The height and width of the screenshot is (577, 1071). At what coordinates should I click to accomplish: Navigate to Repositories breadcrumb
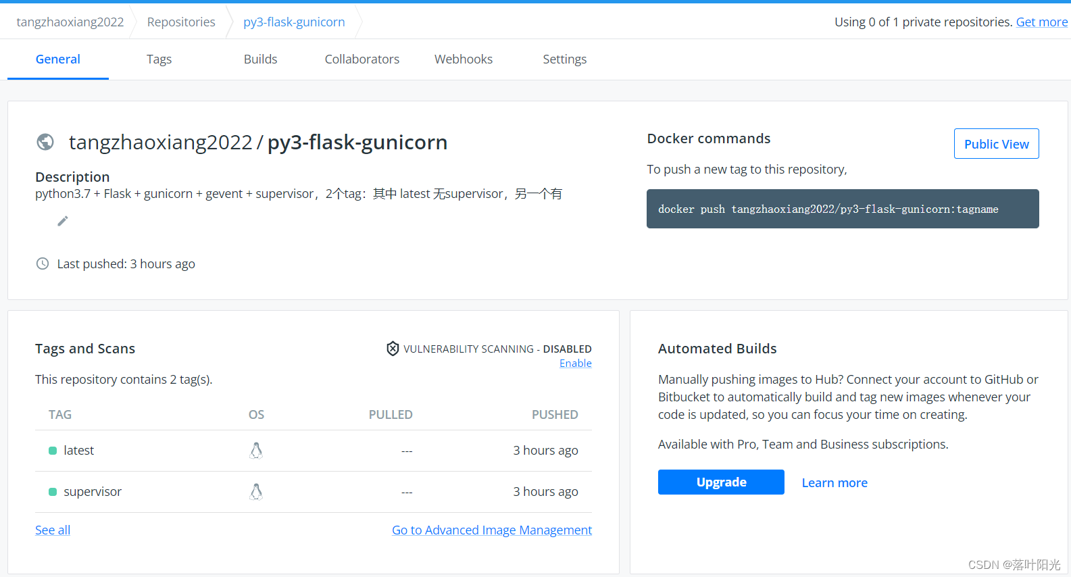[181, 22]
